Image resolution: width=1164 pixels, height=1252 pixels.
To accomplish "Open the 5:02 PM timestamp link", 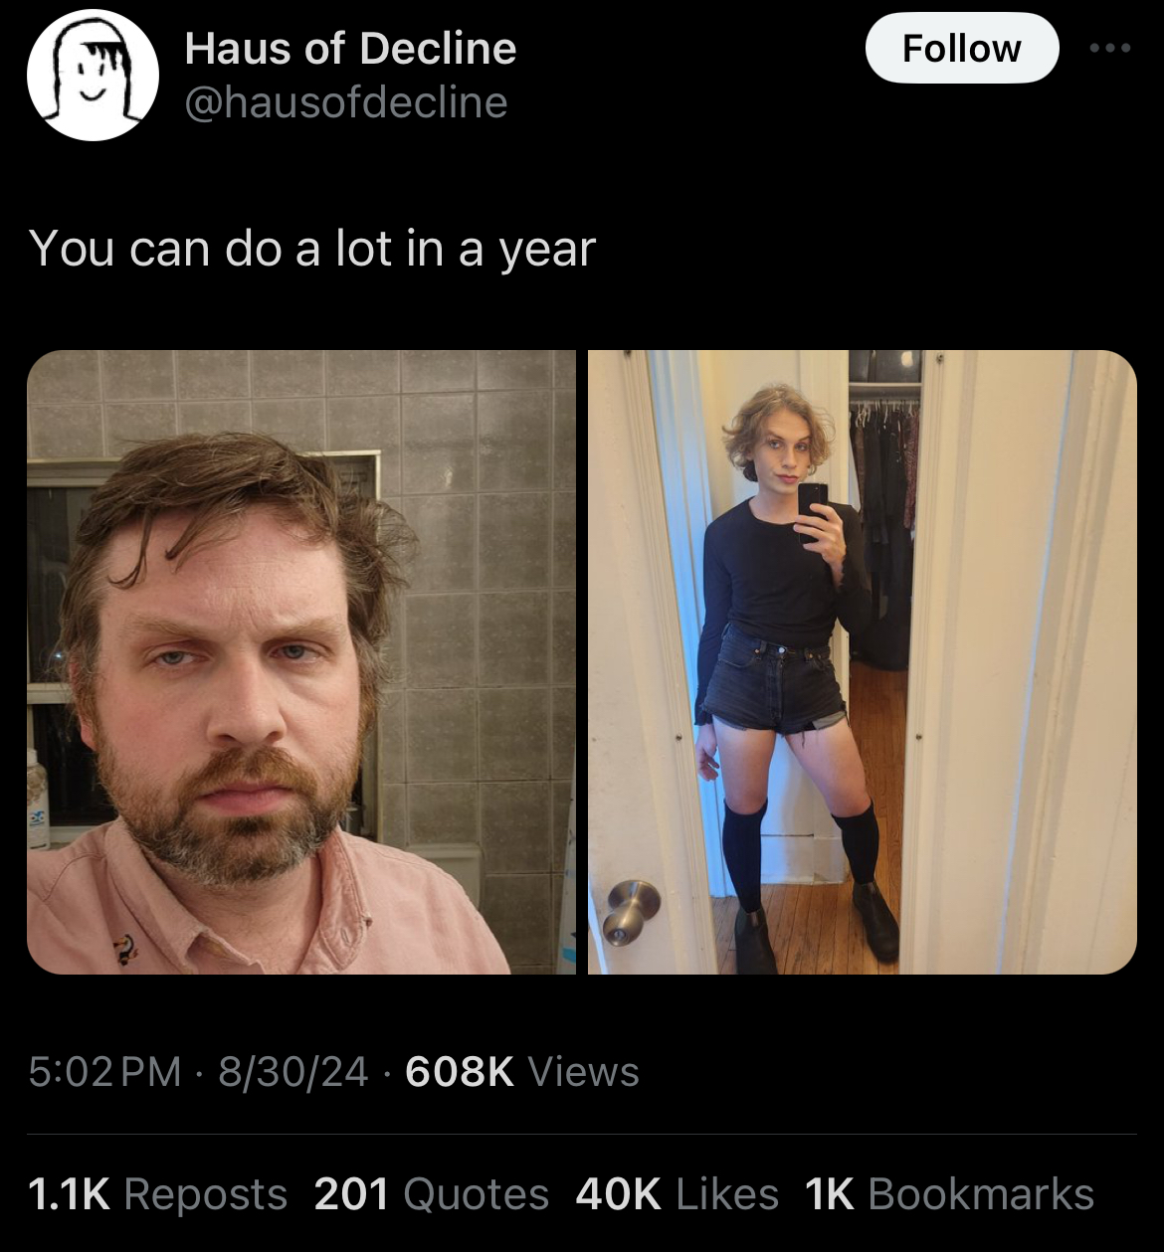I will coord(105,1071).
